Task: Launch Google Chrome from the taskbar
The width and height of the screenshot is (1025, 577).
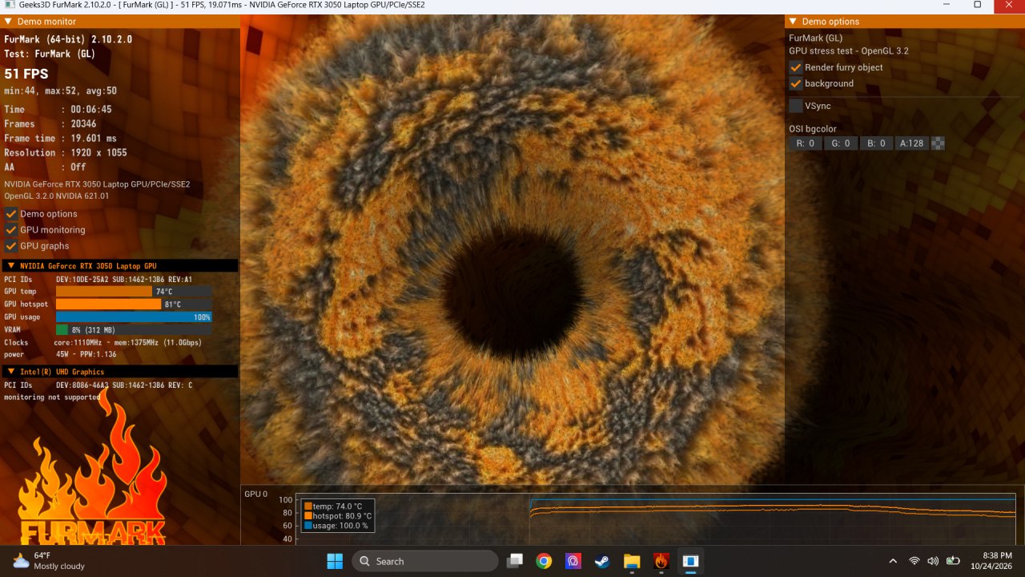Action: (x=544, y=561)
